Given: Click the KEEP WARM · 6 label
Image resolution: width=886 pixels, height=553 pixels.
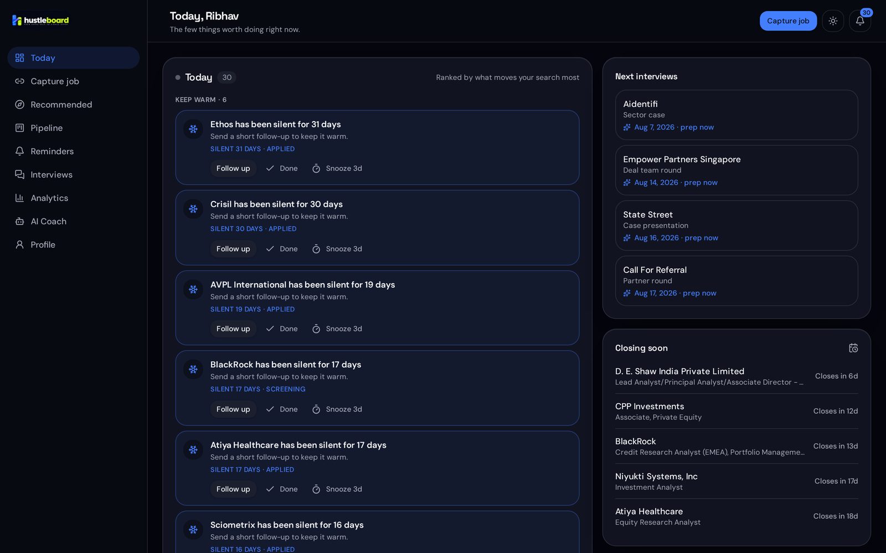Looking at the screenshot, I should (201, 100).
